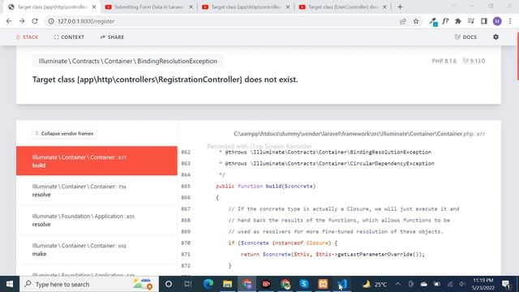Open the STACK tab in Ignition header
This screenshot has width=519, height=292.
coord(27,37)
